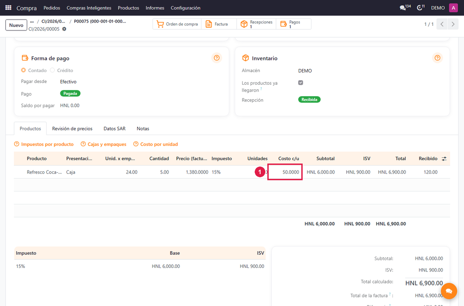This screenshot has height=306, width=464.
Task: Open the user avatar menu labeled A
Action: (x=453, y=8)
